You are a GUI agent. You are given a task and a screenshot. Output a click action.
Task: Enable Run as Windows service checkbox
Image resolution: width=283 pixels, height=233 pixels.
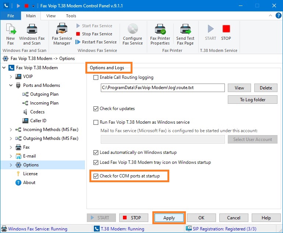point(96,123)
